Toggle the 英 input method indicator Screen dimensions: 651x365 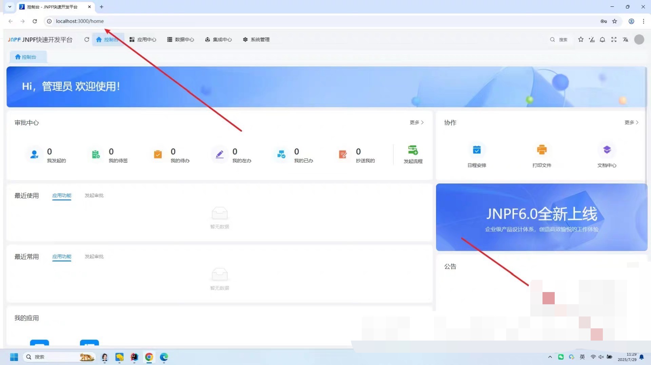coord(582,357)
